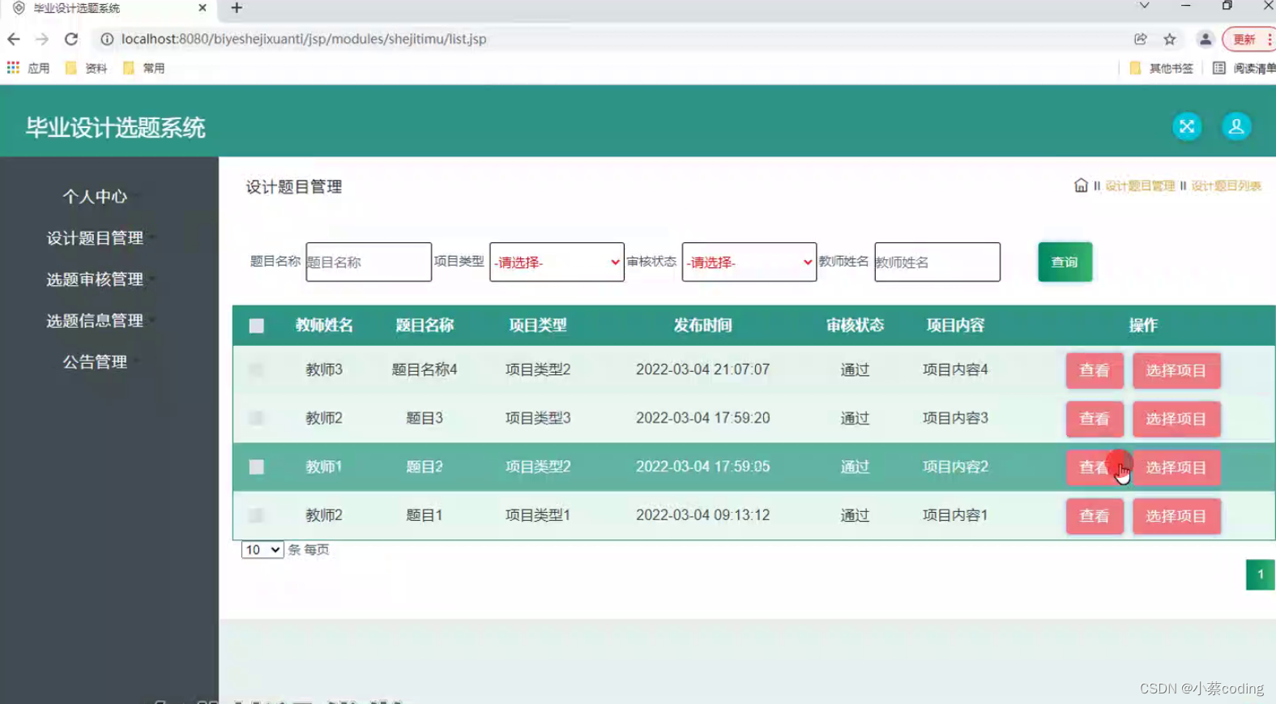The image size is (1276, 704).
Task: Expand 公告管理 in sidebar
Action: tap(95, 362)
